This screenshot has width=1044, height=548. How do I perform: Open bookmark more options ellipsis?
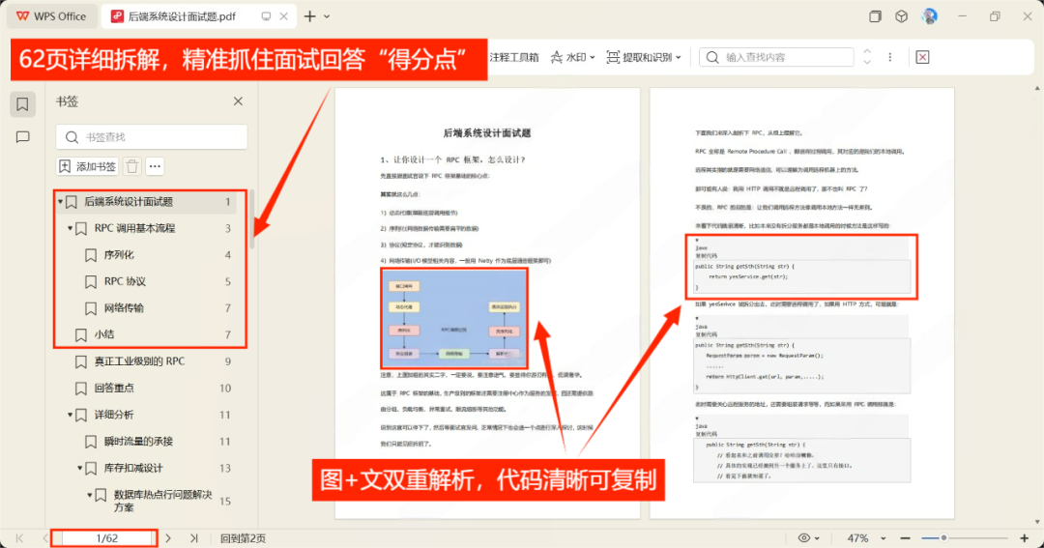click(155, 166)
